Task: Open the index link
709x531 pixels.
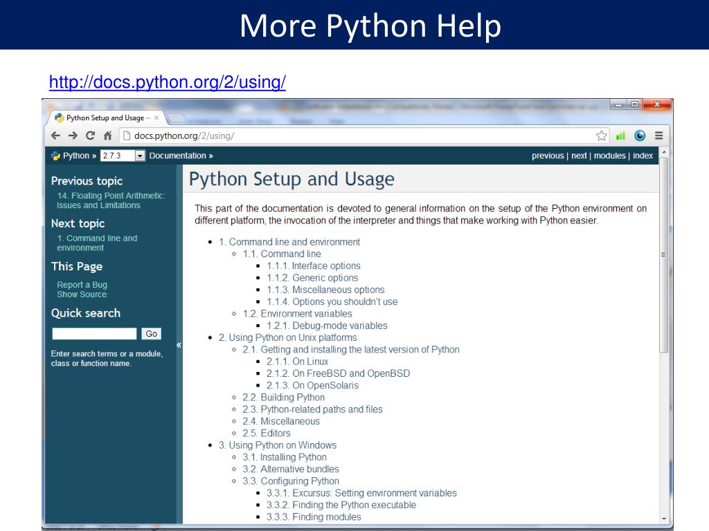Action: pos(643,156)
